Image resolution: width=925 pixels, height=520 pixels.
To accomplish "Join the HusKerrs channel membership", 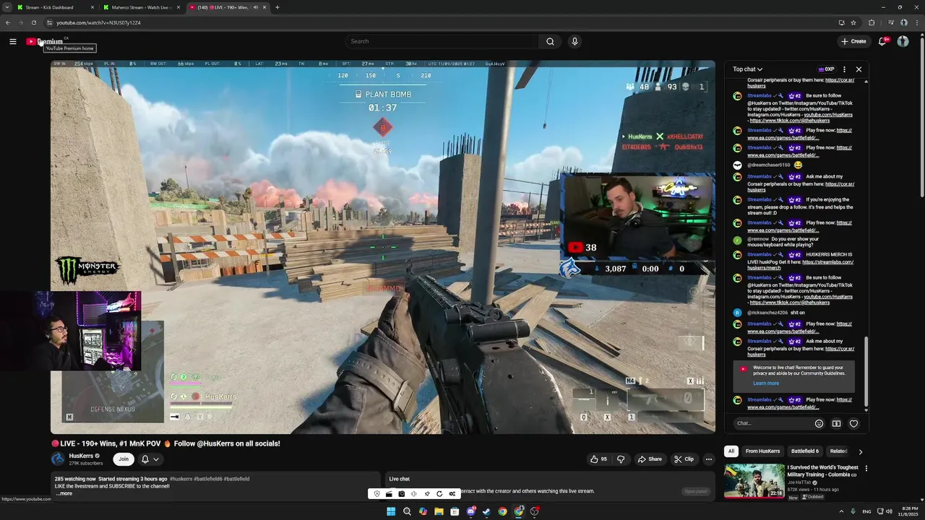I will tap(124, 459).
